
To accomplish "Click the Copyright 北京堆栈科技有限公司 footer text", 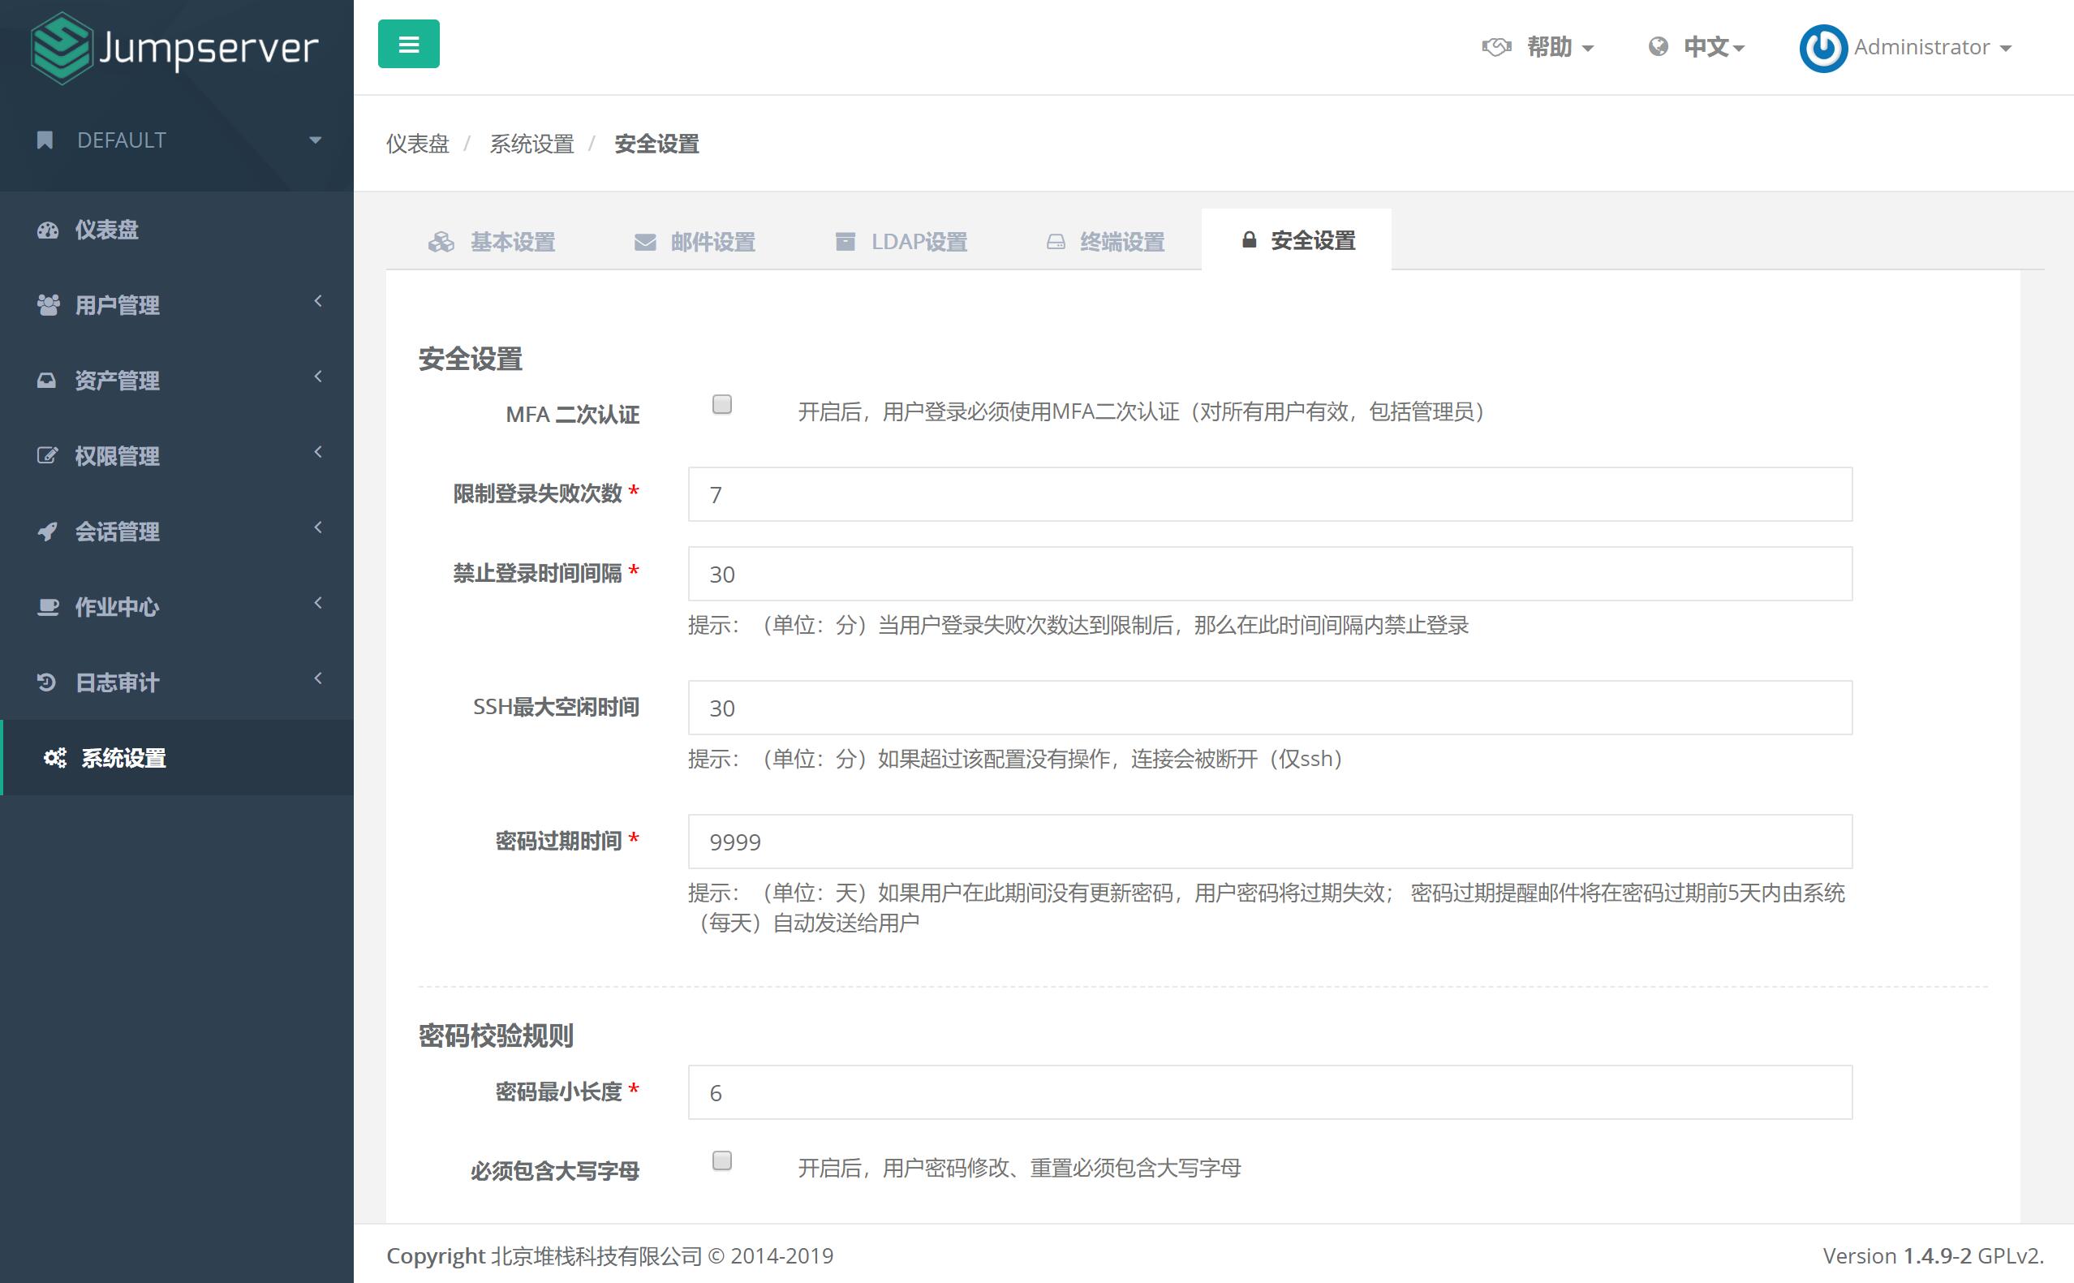I will [610, 1256].
